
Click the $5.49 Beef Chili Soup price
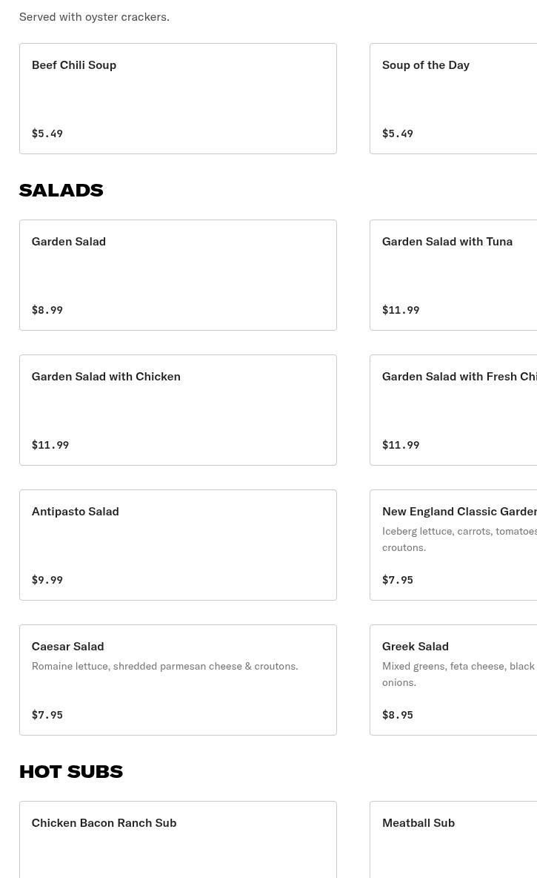click(x=47, y=133)
